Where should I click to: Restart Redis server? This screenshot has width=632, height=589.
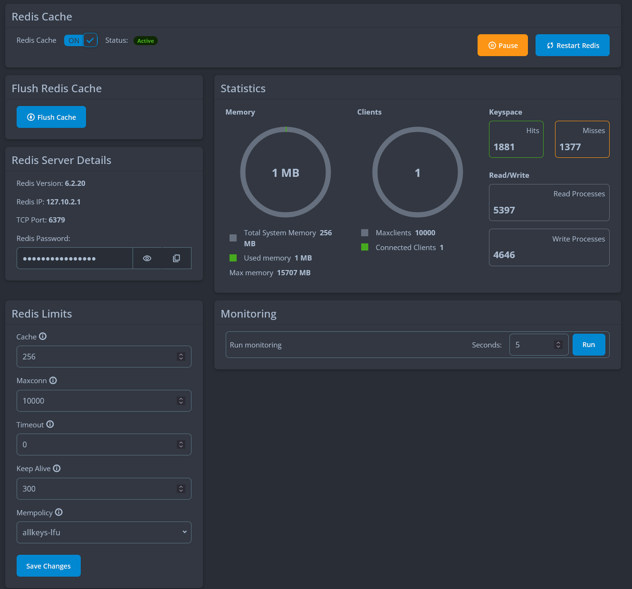point(572,45)
